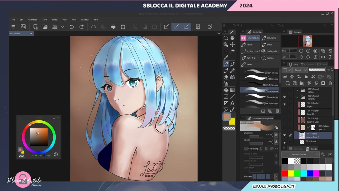
Task: Delete sub tool trash icon
Action: (x=277, y=111)
